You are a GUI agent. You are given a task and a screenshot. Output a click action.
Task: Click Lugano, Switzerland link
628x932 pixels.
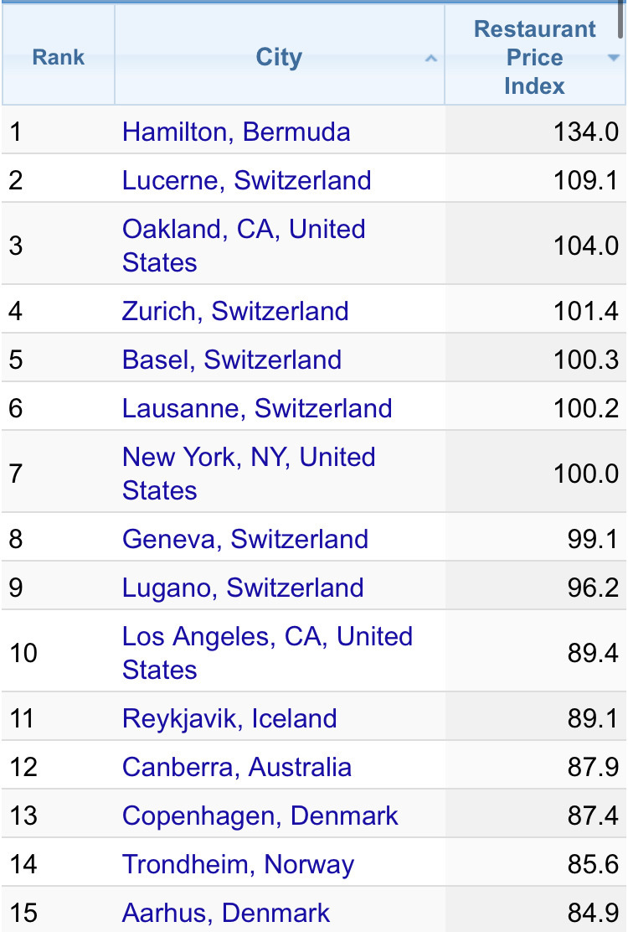[243, 588]
